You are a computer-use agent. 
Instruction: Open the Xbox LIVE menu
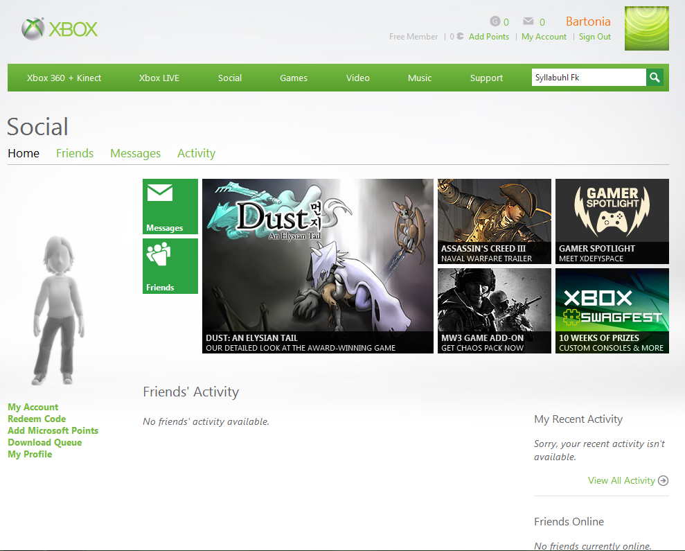click(159, 78)
